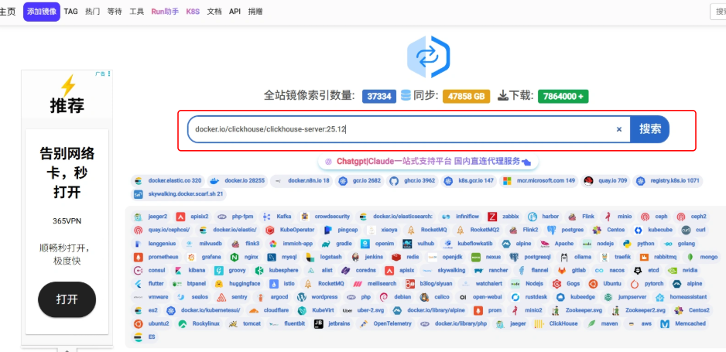The image size is (726, 352).
Task: Click the harbor tag chip
Action: click(x=544, y=216)
